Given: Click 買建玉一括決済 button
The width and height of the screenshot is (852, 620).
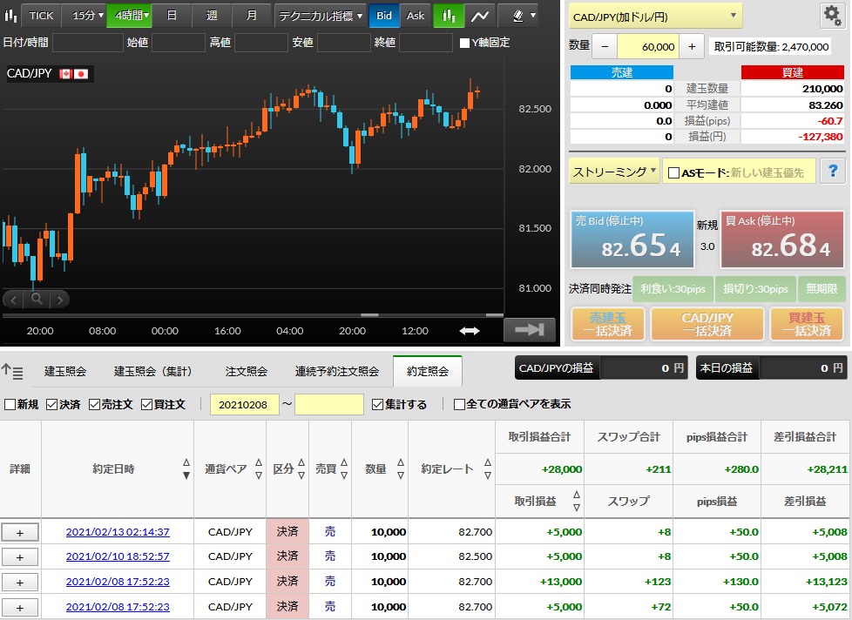Looking at the screenshot, I should (x=807, y=324).
